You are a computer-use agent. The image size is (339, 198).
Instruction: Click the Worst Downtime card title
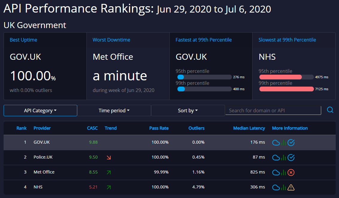pos(111,40)
